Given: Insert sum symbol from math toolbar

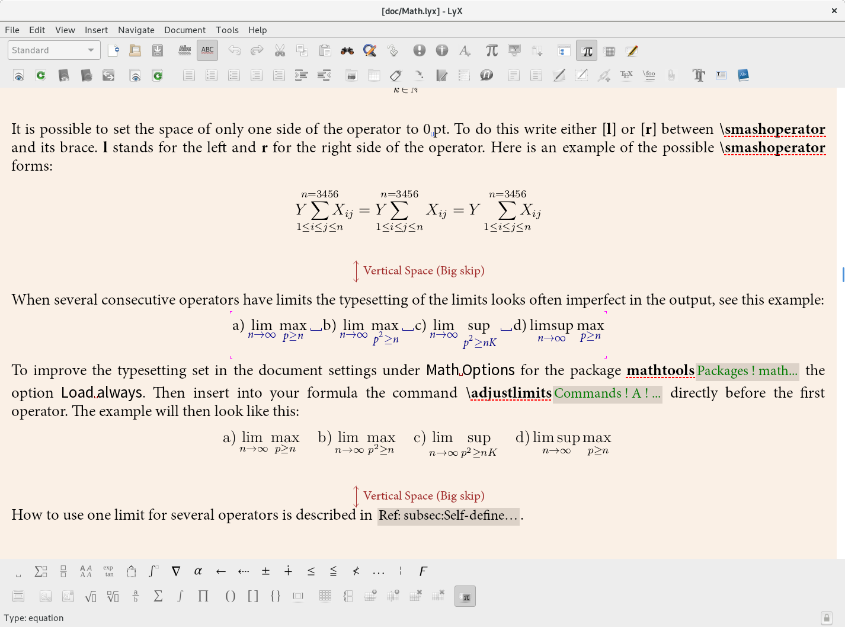Looking at the screenshot, I should 158,596.
